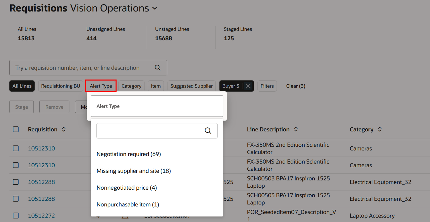
Task: Click the black All Lines filter chip
Action: (22, 86)
